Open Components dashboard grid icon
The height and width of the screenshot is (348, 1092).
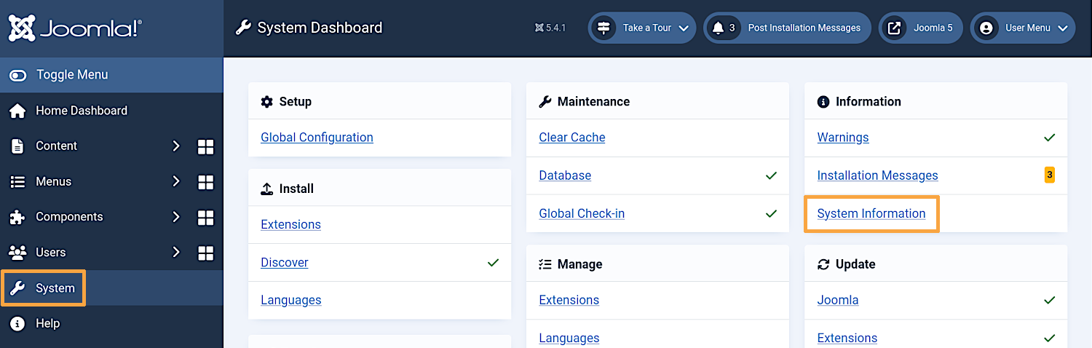[x=206, y=217]
